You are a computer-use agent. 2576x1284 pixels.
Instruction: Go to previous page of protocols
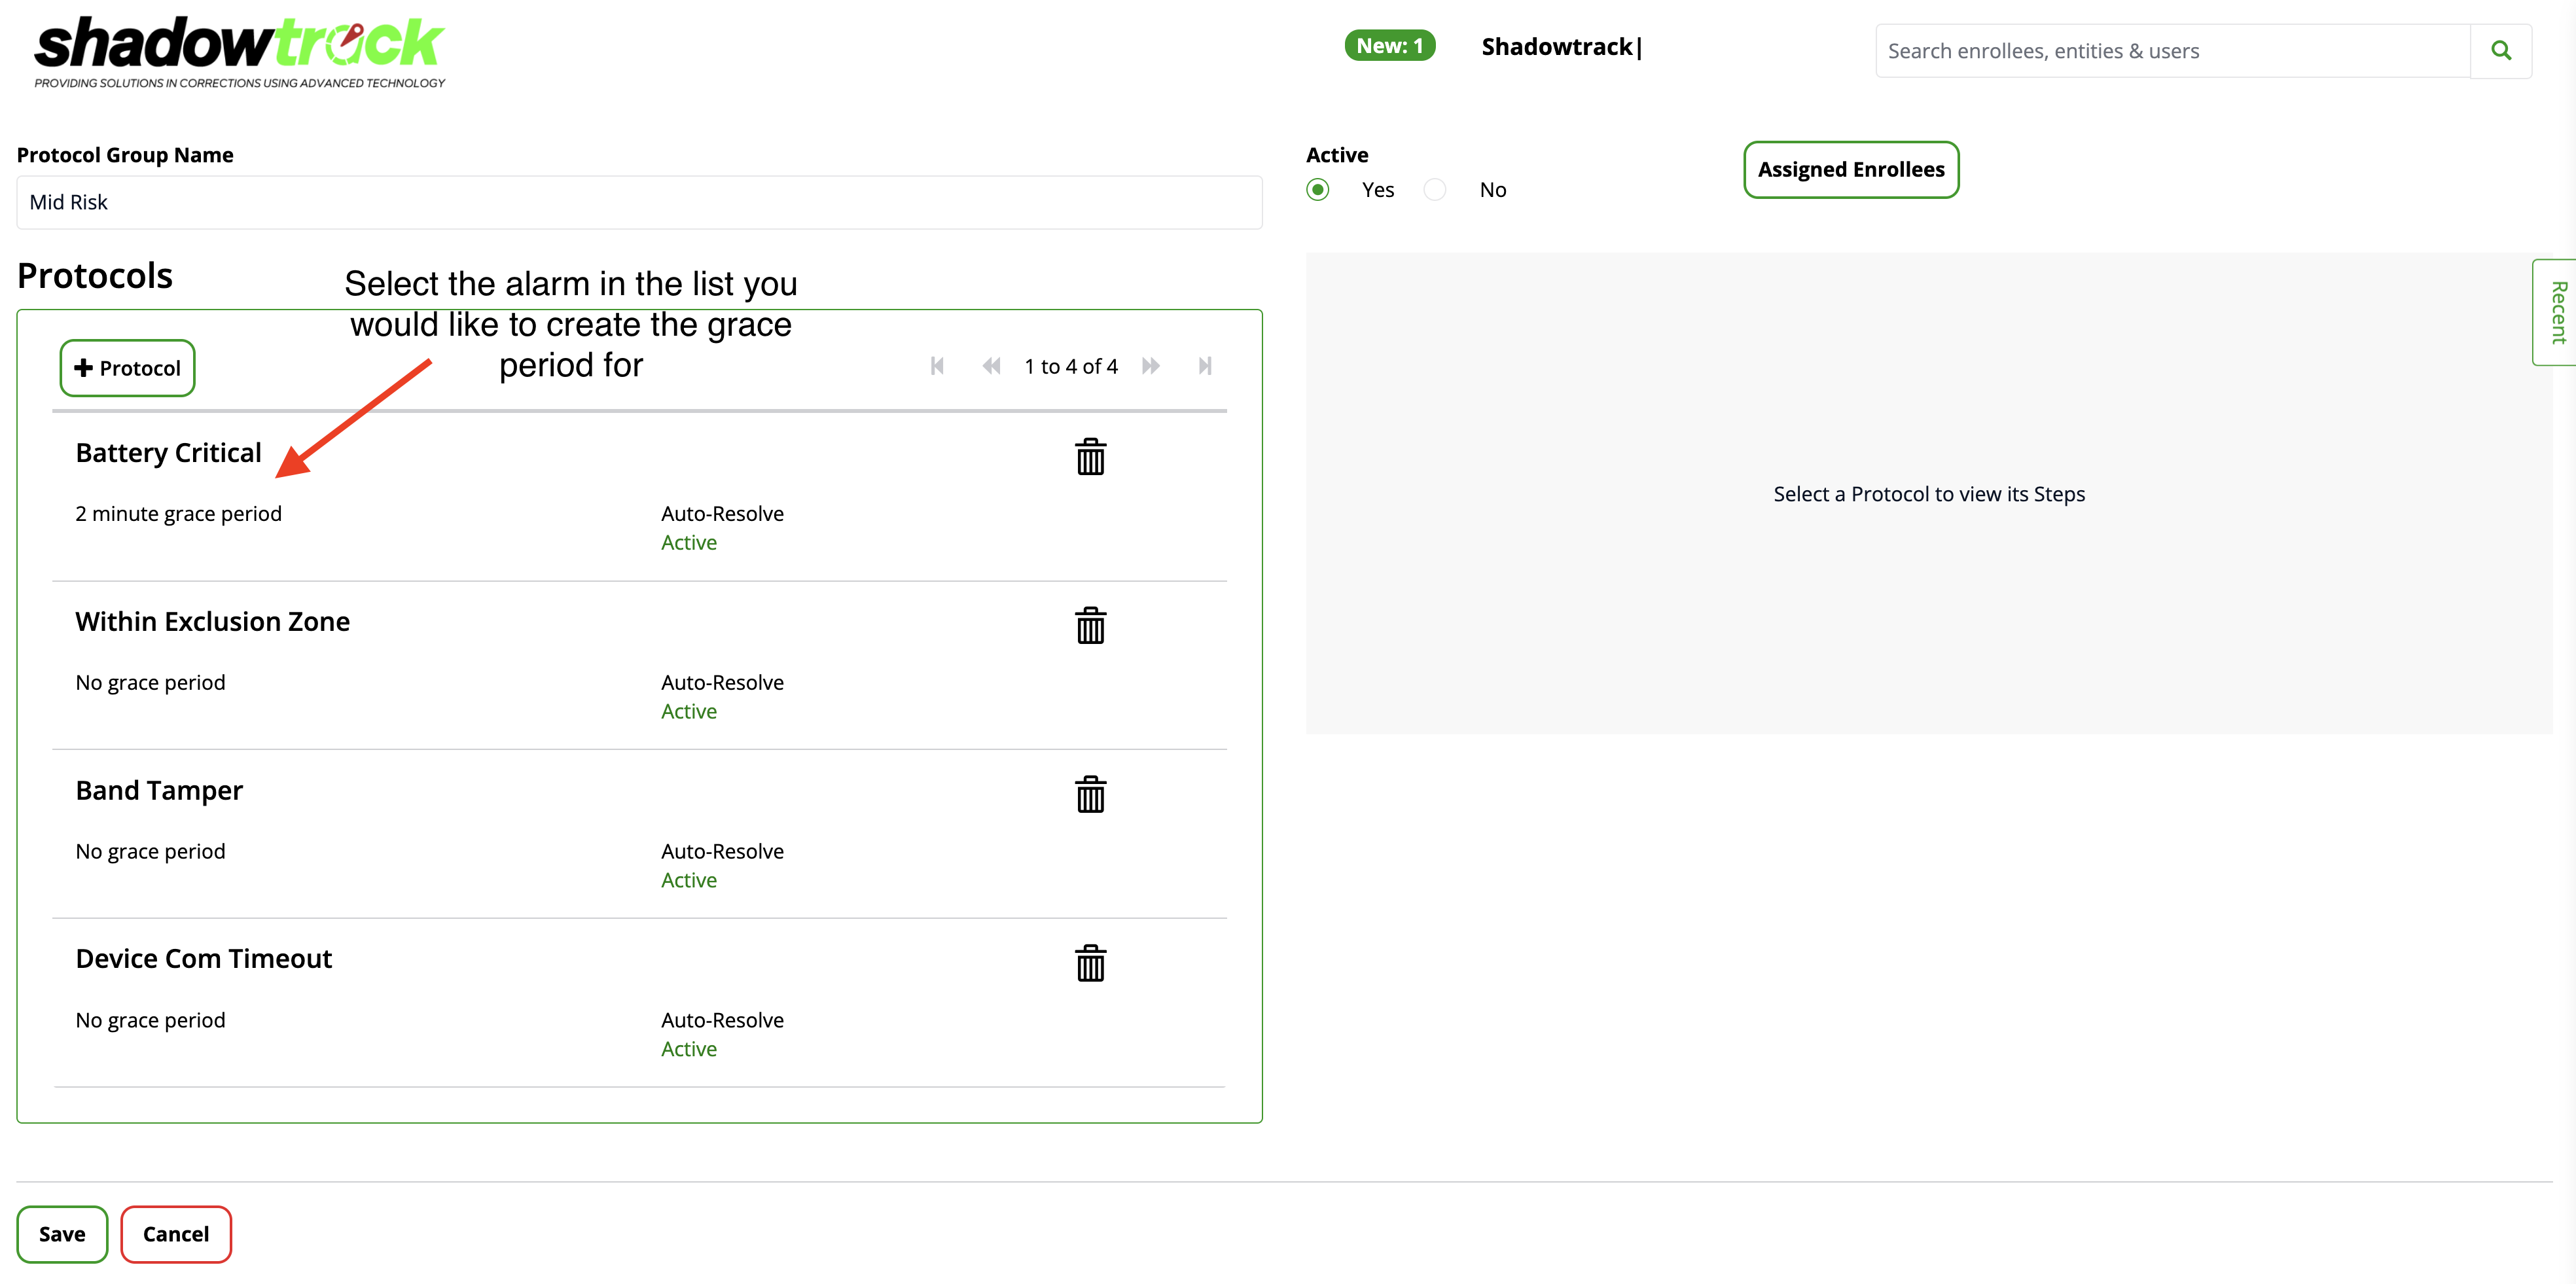click(x=991, y=366)
